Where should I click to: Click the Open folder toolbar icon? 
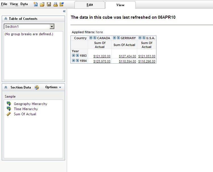42,4
